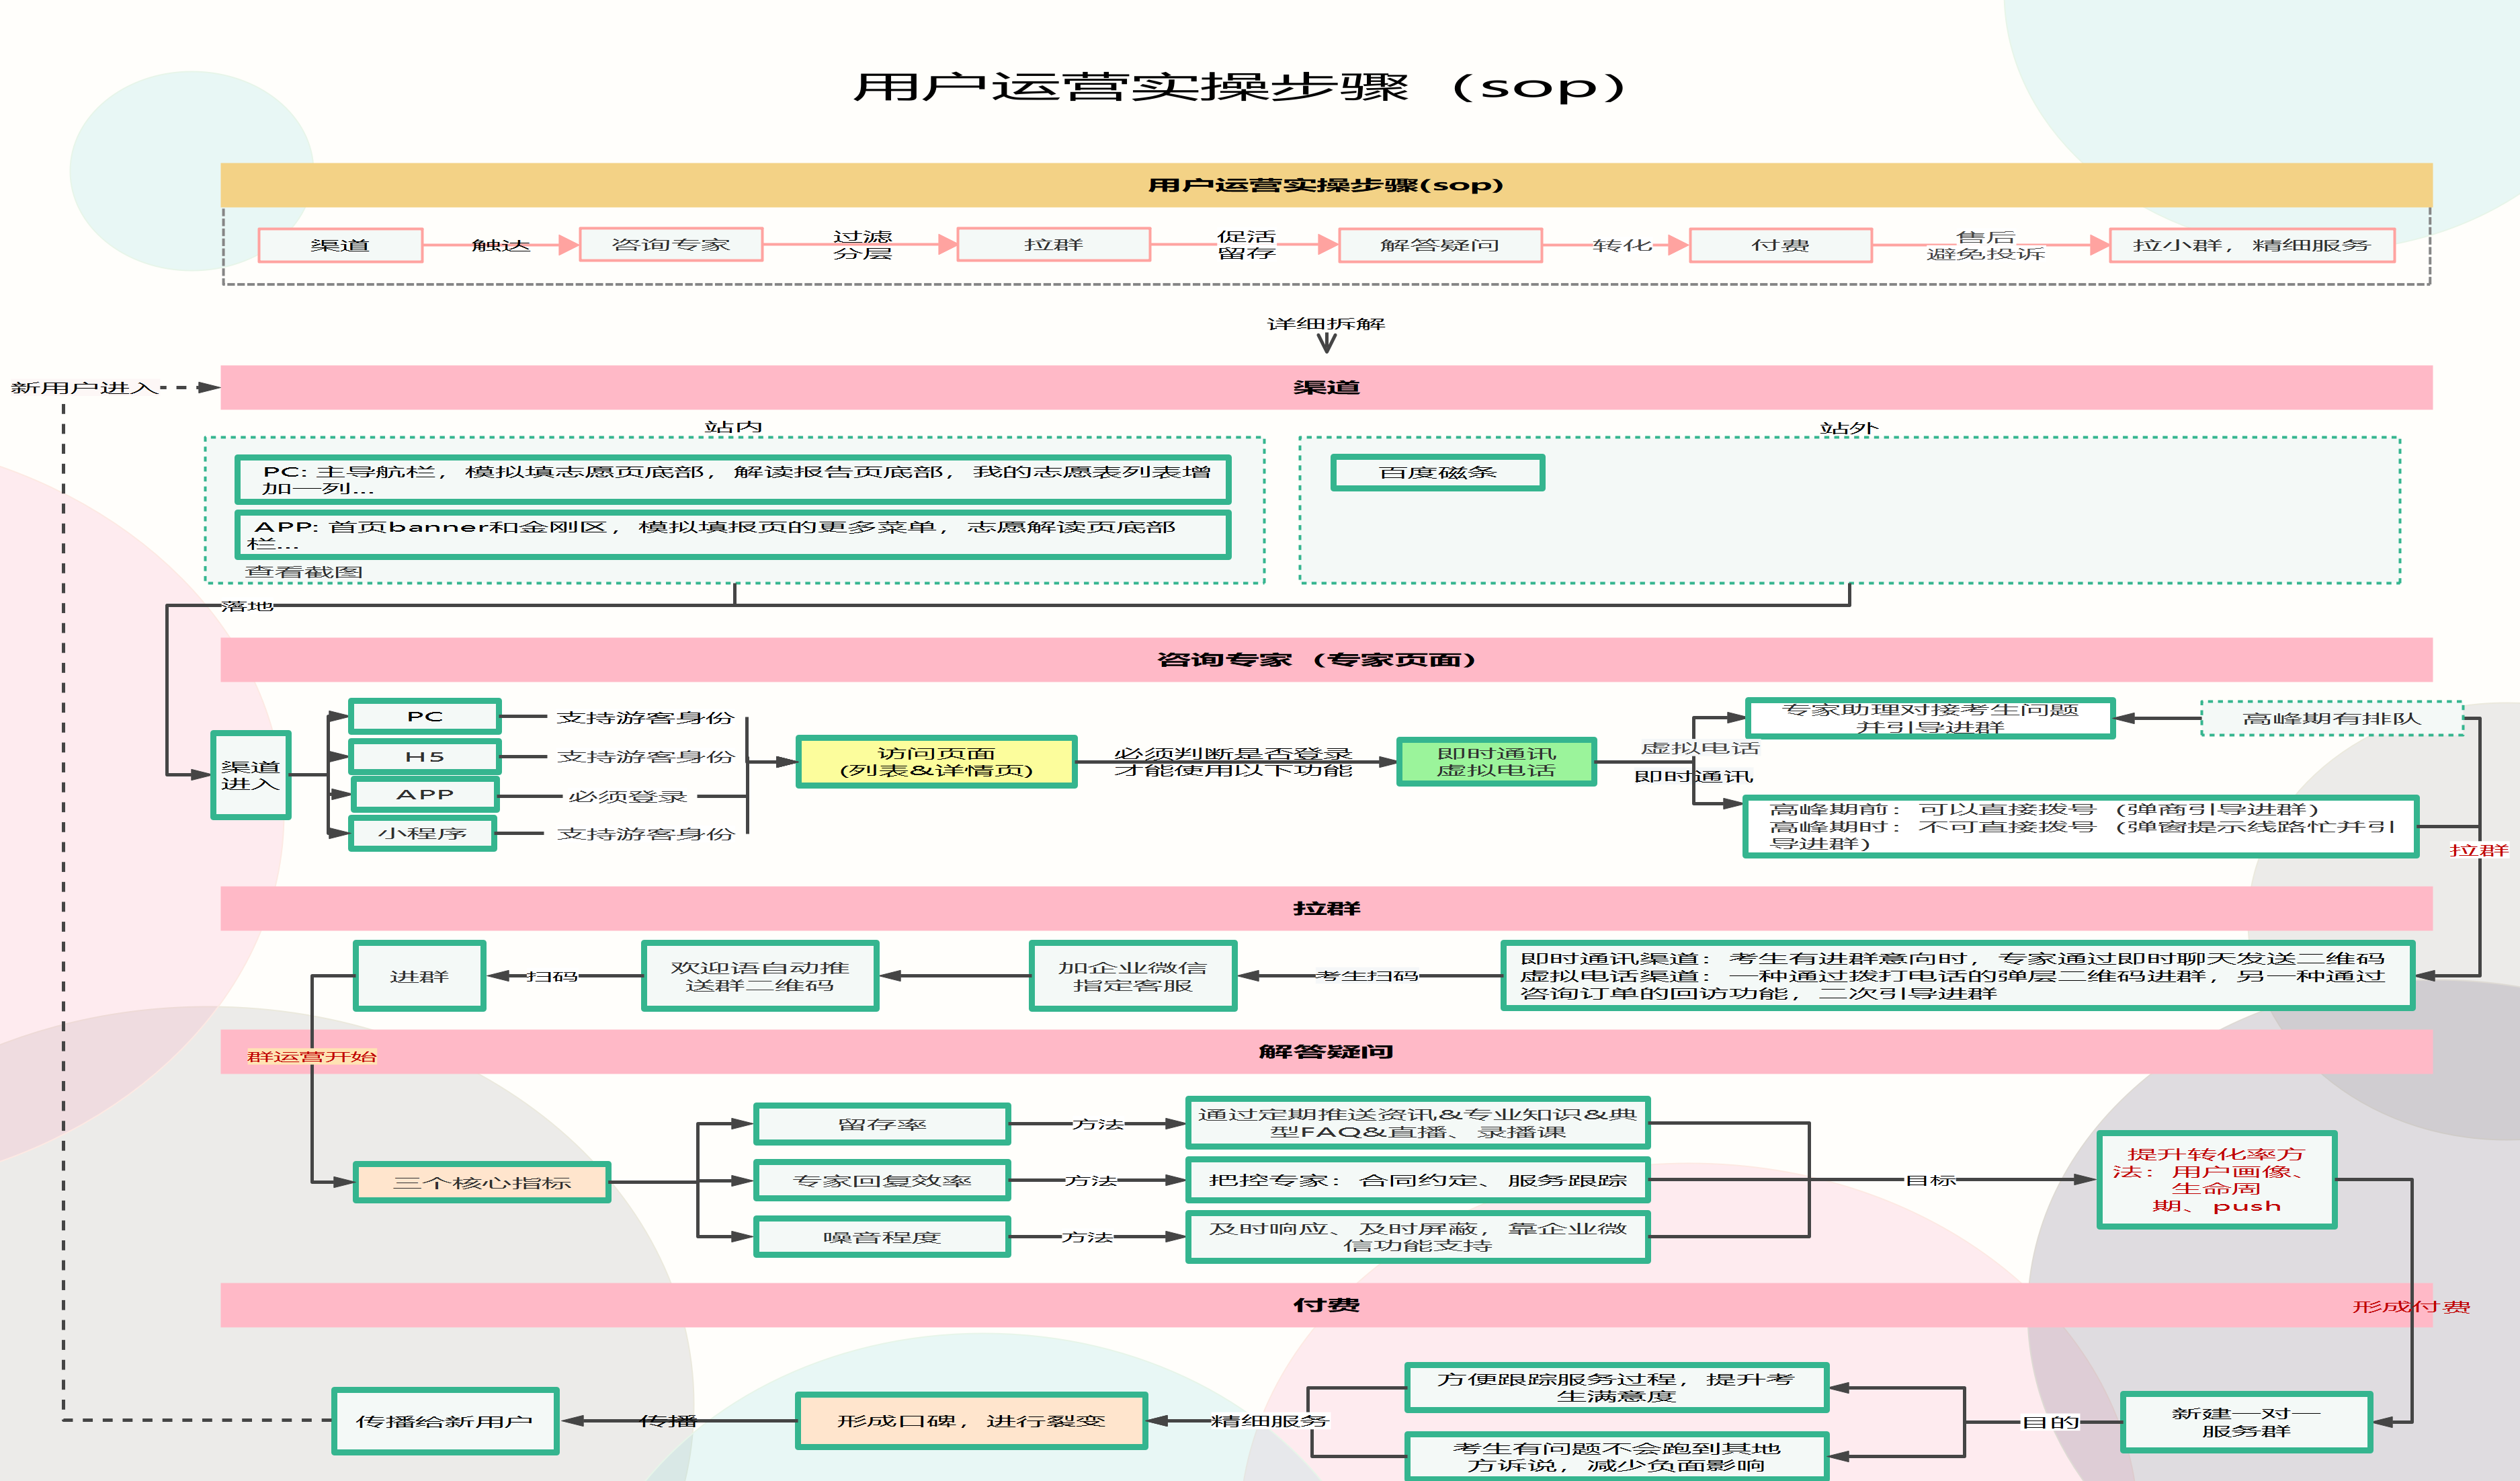Click the 噪音程度 box

tap(882, 1237)
